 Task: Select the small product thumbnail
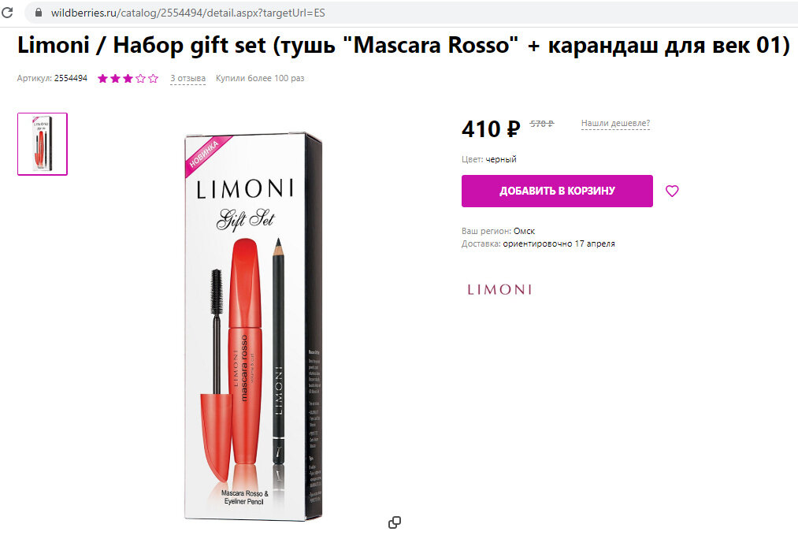click(x=43, y=144)
